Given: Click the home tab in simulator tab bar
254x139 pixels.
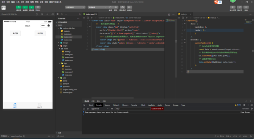Looking at the screenshot, I should coord(15,105).
